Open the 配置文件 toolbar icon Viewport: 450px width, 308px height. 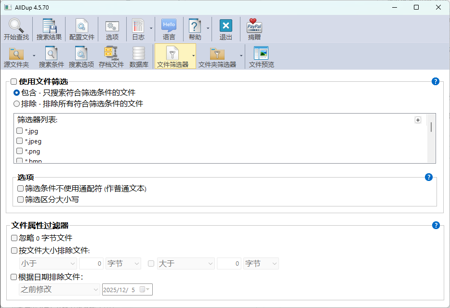click(81, 26)
